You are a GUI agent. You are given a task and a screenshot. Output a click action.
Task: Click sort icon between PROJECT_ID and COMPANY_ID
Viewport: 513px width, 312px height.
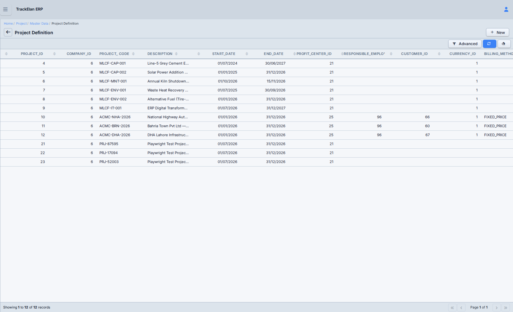[x=55, y=54]
